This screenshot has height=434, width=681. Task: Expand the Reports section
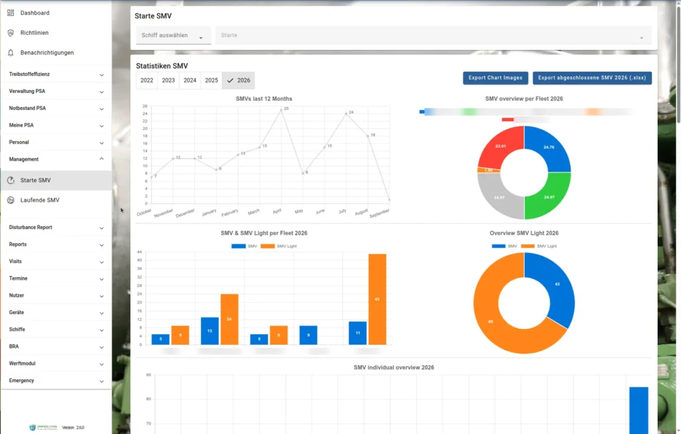click(x=56, y=244)
